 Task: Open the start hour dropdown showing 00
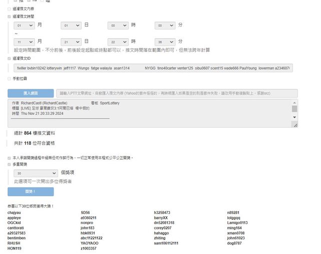118,25
